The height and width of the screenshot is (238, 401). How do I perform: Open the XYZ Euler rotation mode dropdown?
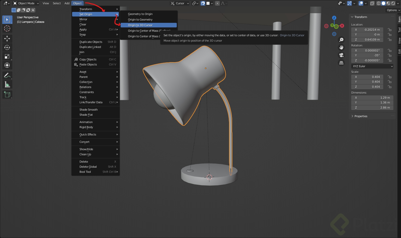(x=372, y=66)
